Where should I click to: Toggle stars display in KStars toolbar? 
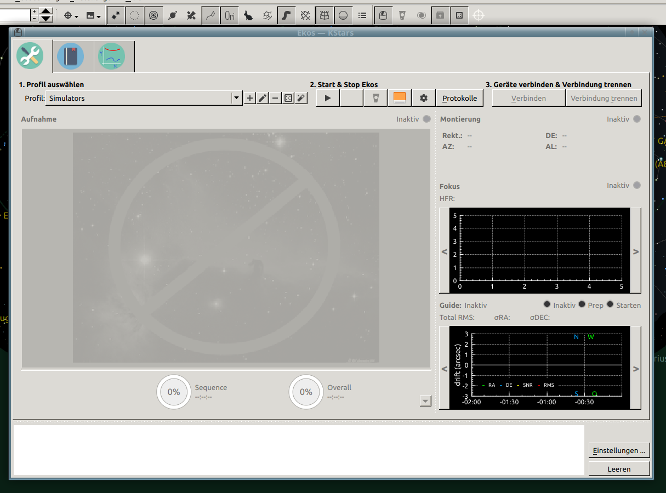pyautogui.click(x=116, y=15)
